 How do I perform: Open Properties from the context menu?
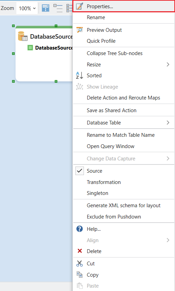123,6
